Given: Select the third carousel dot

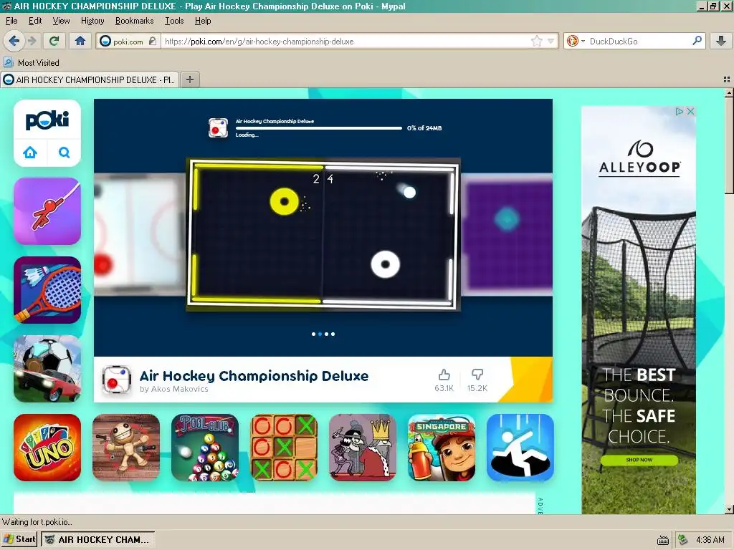Looking at the screenshot, I should [326, 334].
